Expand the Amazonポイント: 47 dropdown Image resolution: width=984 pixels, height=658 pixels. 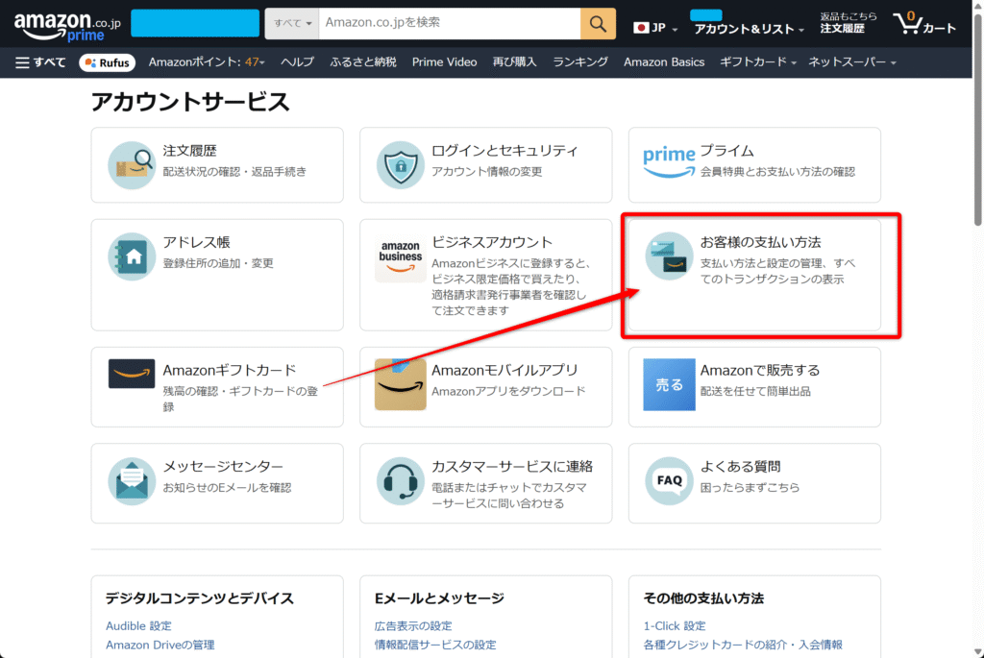click(x=207, y=62)
